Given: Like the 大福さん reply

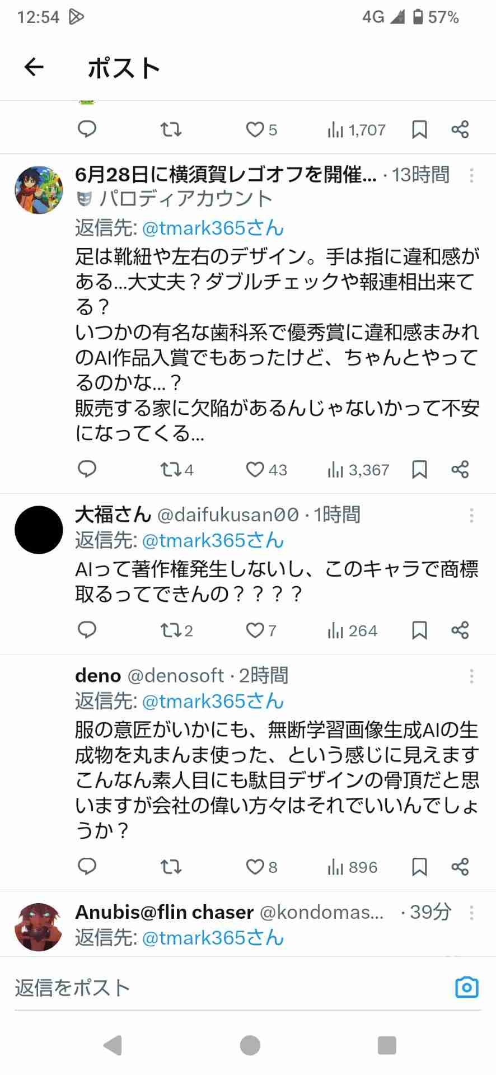Looking at the screenshot, I should (x=255, y=630).
